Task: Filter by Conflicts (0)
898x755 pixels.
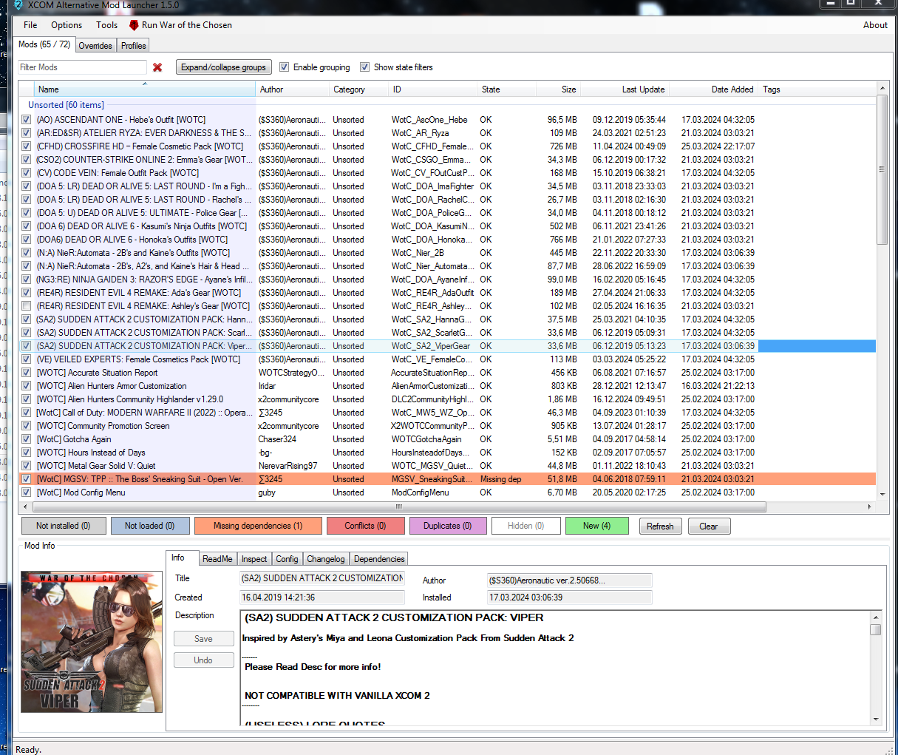Action: [x=366, y=526]
